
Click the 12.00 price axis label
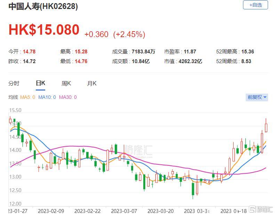point(15,204)
